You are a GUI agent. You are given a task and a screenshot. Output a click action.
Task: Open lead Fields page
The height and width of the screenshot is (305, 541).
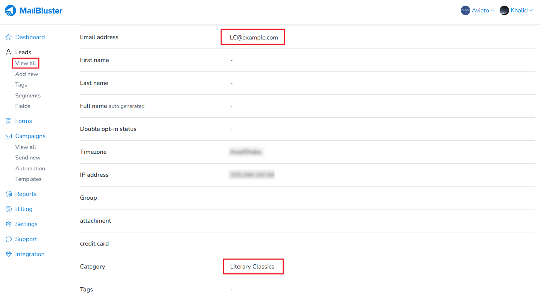click(23, 106)
